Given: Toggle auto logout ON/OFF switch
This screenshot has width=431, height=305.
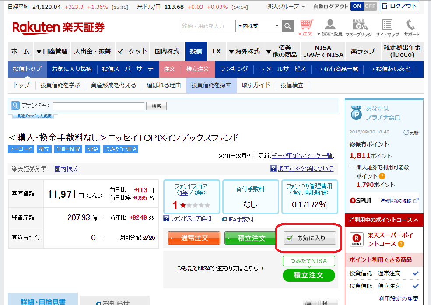Looking at the screenshot, I should 363,6.
